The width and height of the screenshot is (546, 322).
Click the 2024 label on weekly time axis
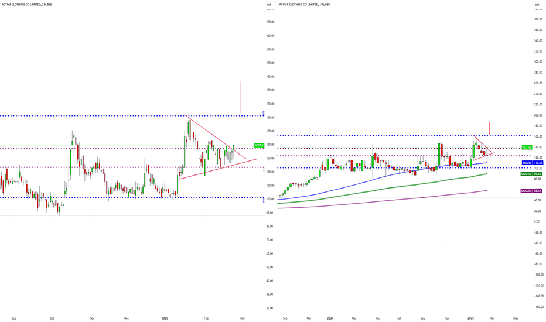[330, 318]
